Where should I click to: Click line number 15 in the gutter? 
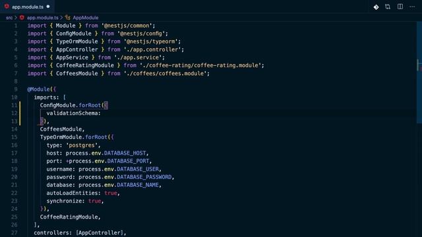pyautogui.click(x=14, y=137)
